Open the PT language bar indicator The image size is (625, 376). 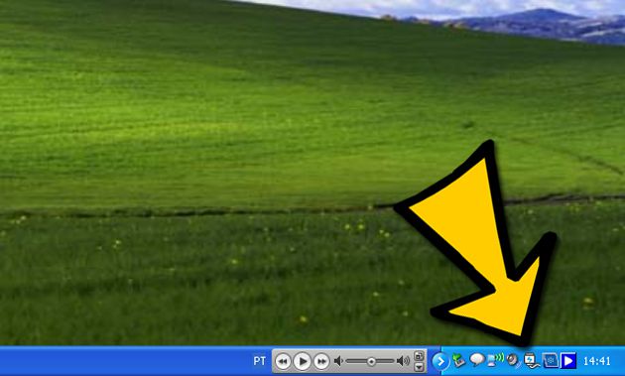260,361
